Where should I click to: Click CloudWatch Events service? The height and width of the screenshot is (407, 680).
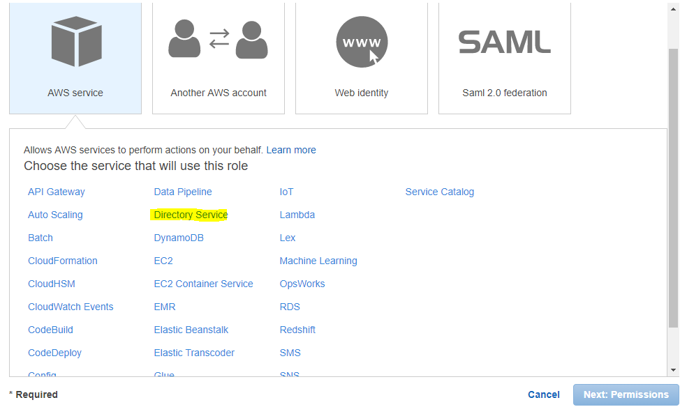(x=71, y=307)
